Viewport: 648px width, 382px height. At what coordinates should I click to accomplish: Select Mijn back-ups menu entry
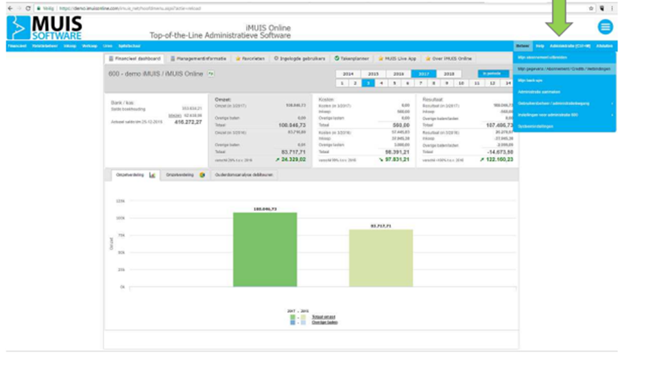(564, 81)
